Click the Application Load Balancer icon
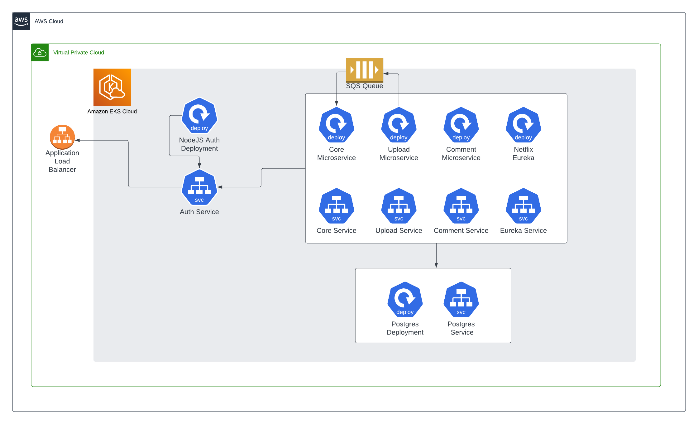The height and width of the screenshot is (424, 698). click(62, 137)
